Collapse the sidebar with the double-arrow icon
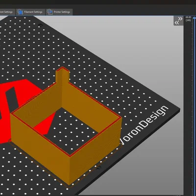The height and width of the screenshot is (196, 196). click(x=178, y=21)
